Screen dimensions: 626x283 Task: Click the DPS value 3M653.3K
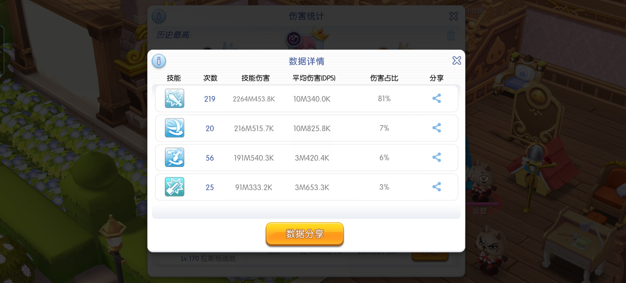312,187
